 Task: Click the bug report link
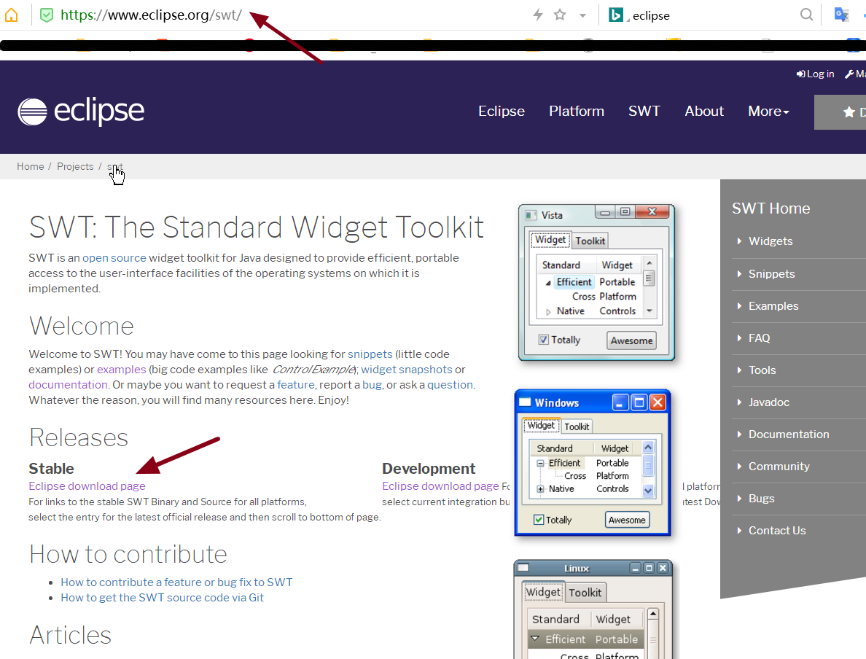coord(372,385)
